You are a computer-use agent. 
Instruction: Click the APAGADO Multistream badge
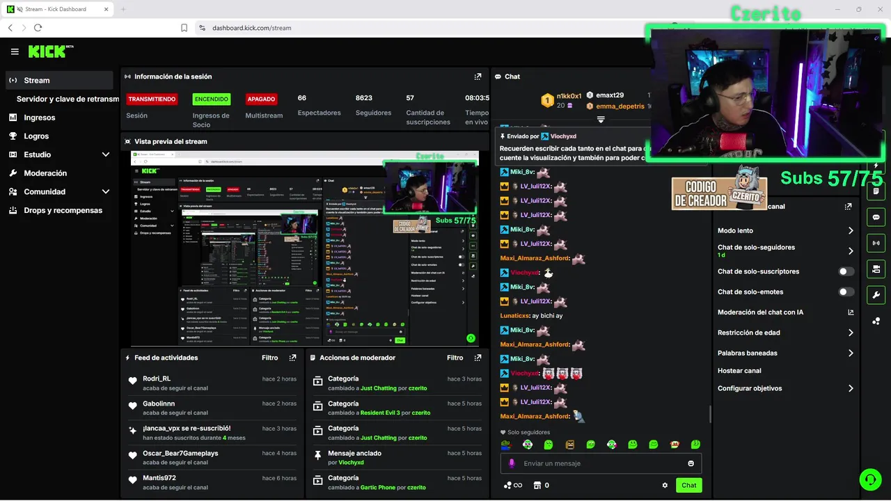pos(262,99)
